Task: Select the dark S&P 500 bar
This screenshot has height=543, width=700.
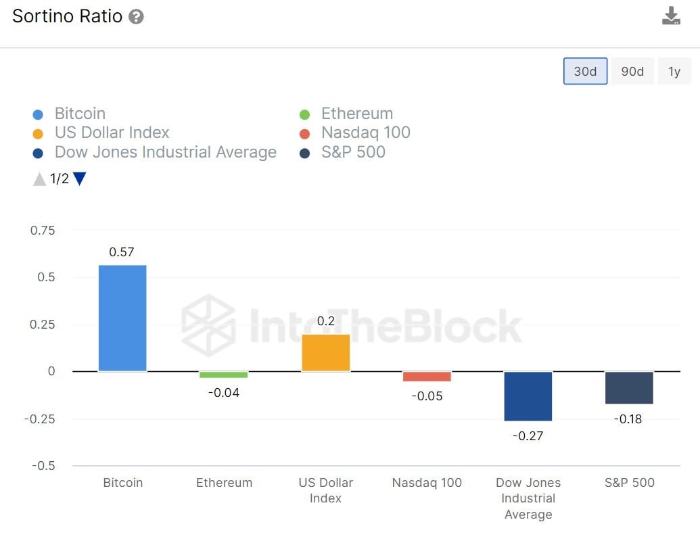Action: [x=629, y=387]
